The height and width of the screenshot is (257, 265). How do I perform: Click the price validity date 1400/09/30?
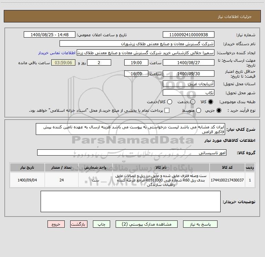(189, 73)
